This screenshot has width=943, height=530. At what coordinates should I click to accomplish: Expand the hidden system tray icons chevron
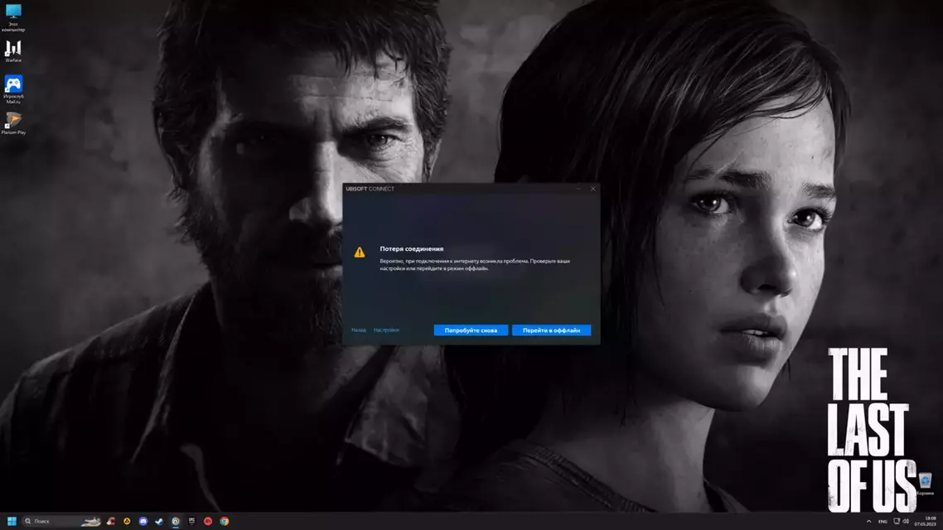(868, 521)
